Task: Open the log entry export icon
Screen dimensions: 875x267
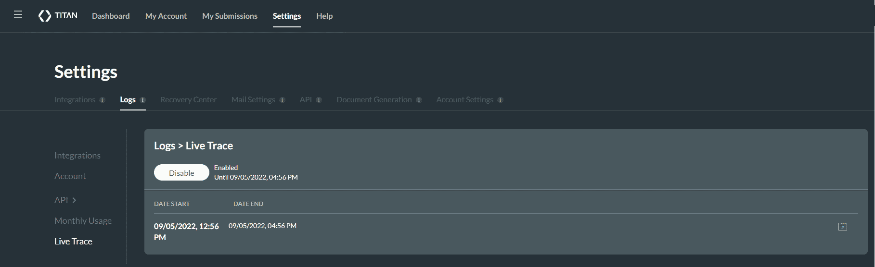Action: pyautogui.click(x=842, y=227)
